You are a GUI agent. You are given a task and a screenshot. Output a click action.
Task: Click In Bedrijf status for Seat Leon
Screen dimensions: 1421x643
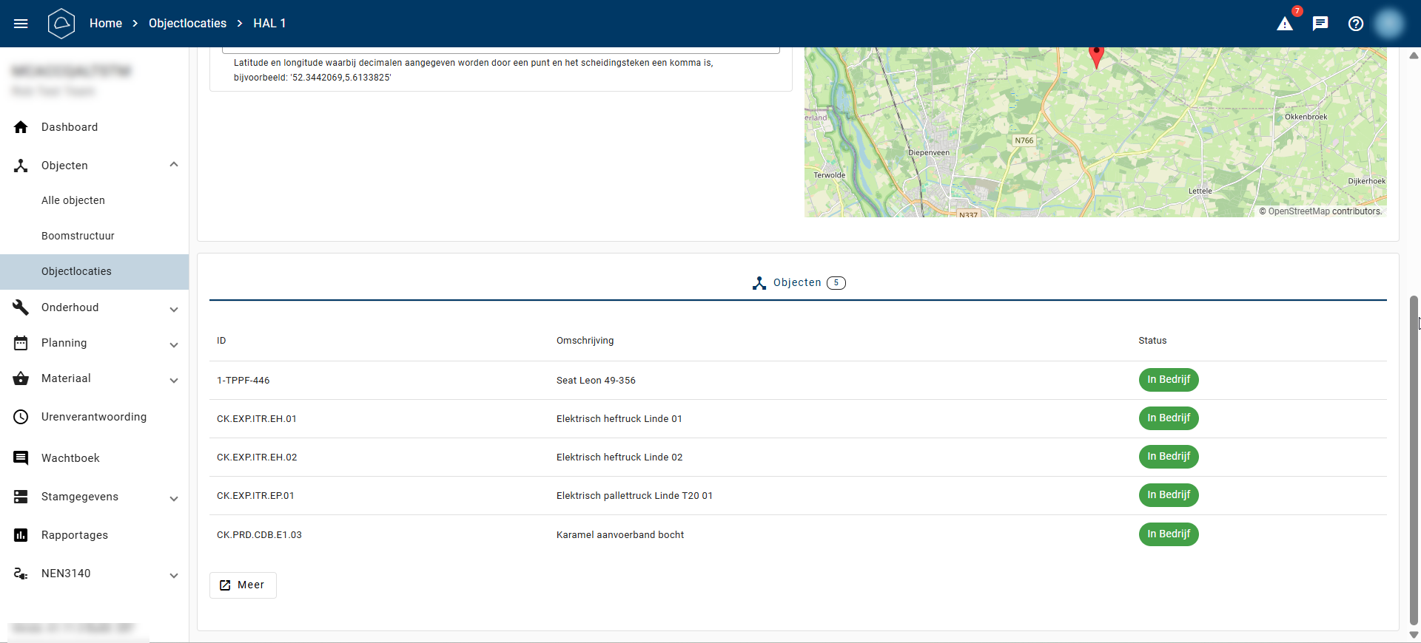[1168, 380]
